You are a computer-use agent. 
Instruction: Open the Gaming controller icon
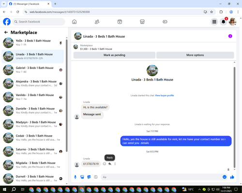165,22
